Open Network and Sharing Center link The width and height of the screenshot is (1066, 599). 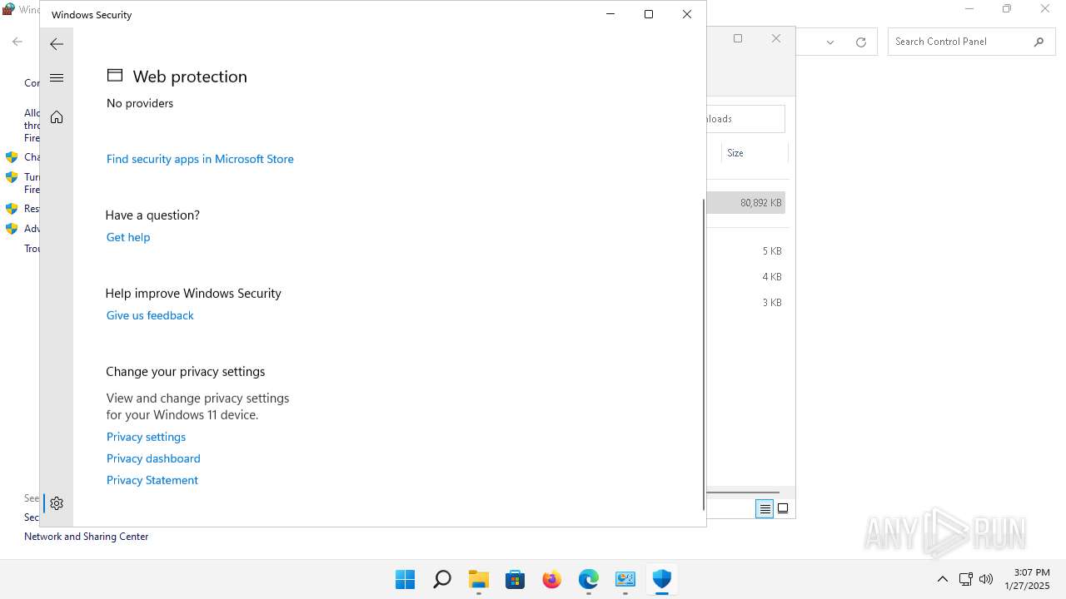[87, 537]
